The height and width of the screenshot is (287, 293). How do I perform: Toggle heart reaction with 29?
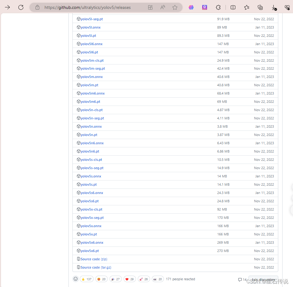coord(130,279)
